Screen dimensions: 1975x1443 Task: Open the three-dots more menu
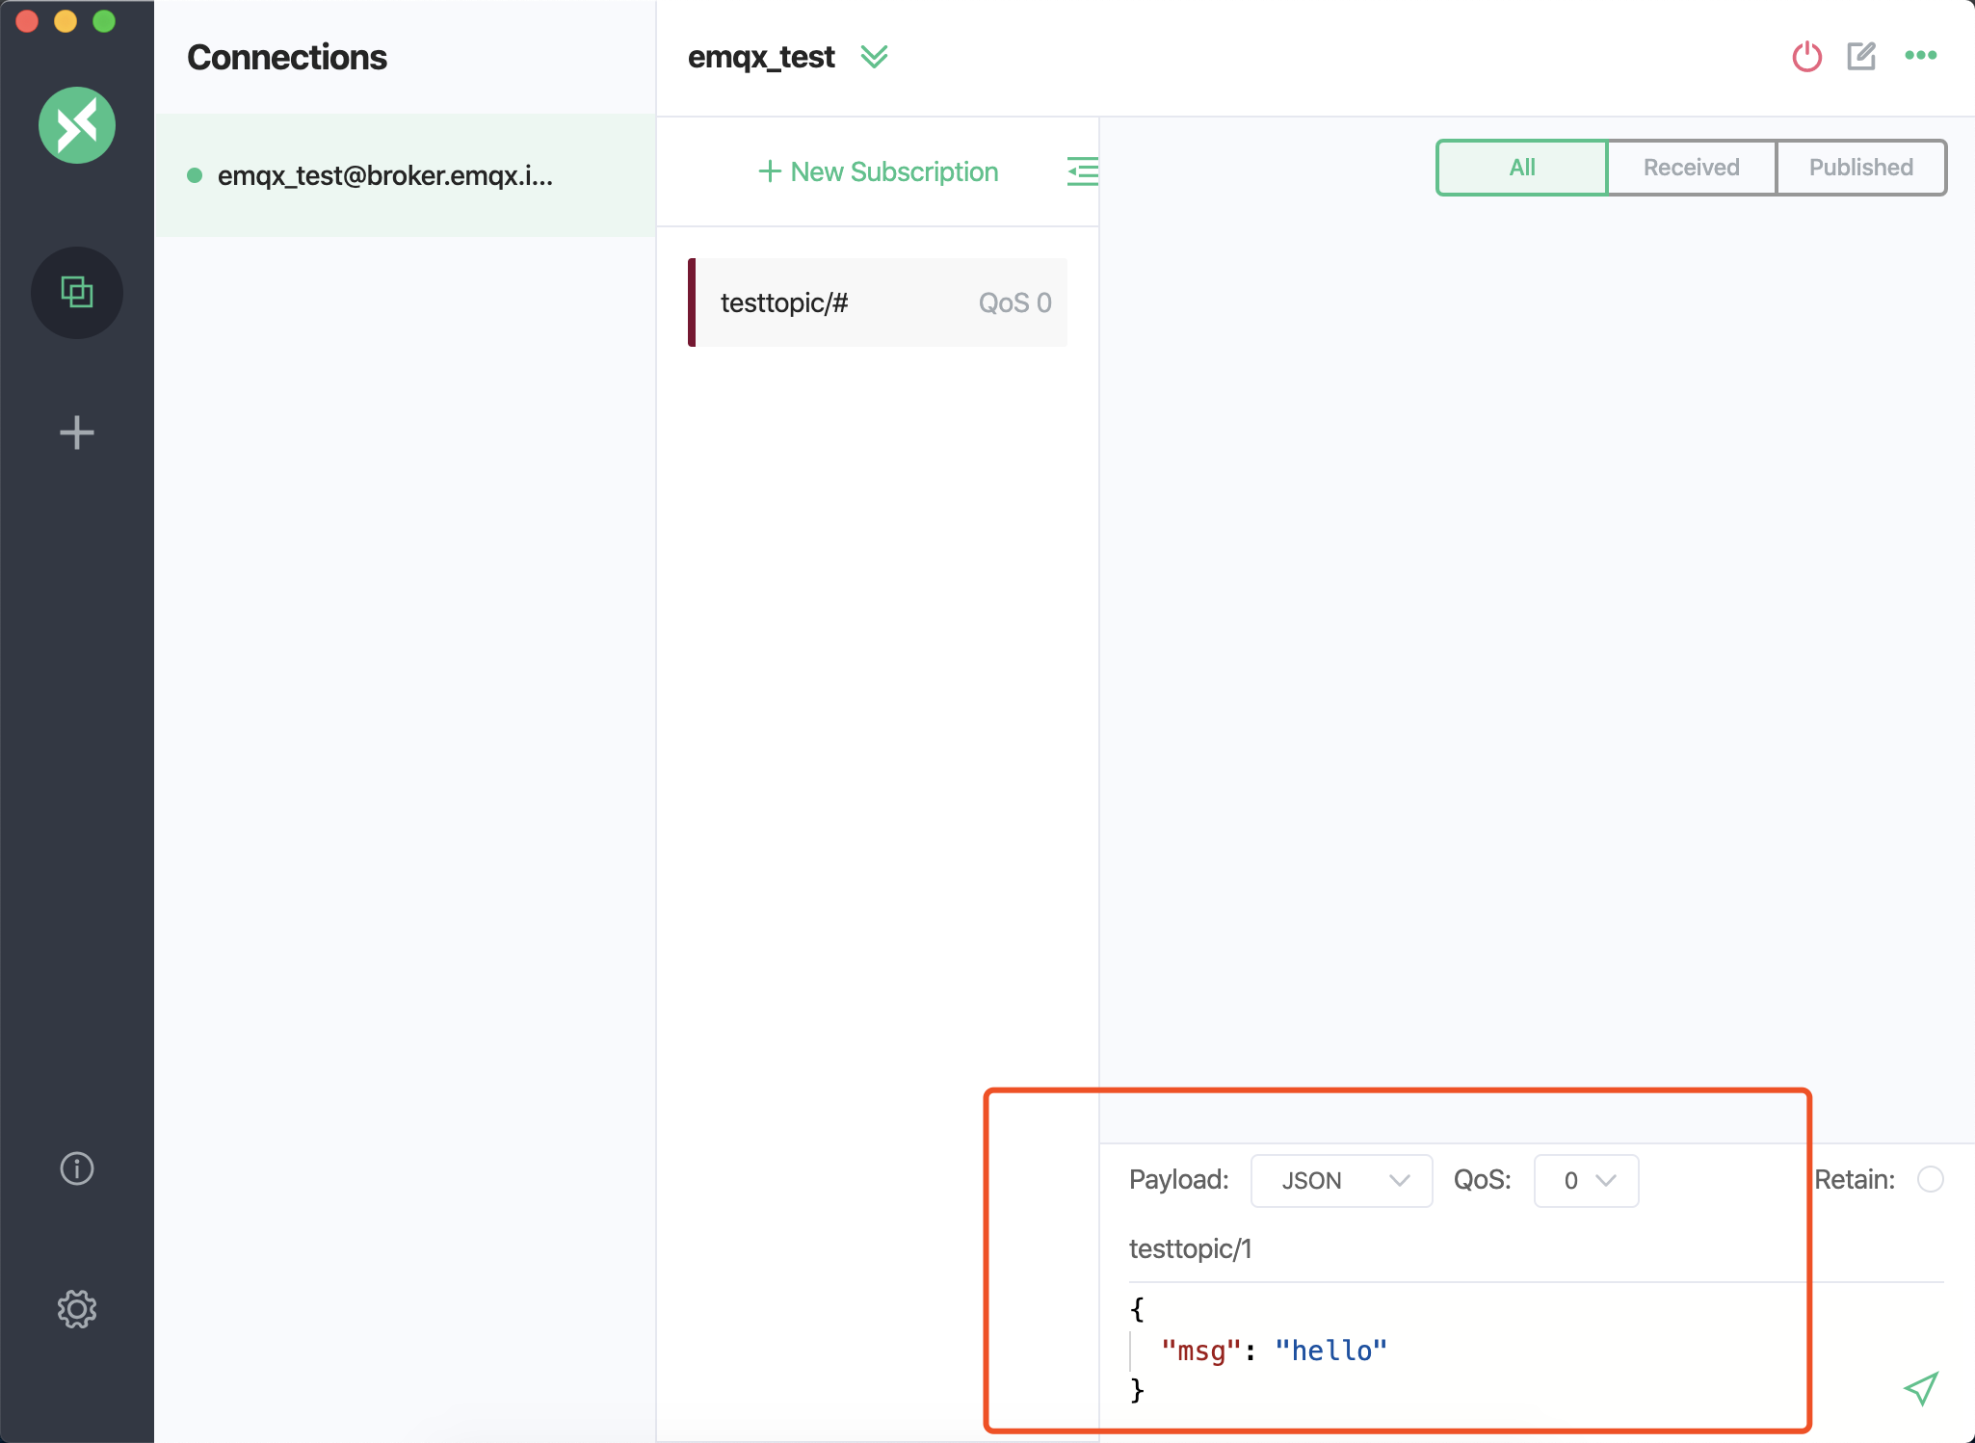[1920, 56]
